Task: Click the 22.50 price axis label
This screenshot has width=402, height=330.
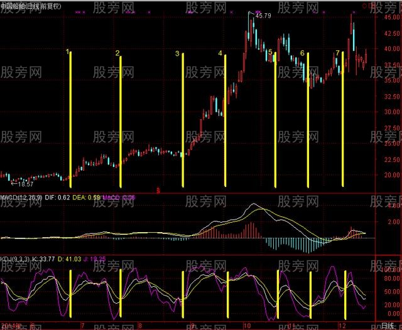Action: tap(392, 159)
